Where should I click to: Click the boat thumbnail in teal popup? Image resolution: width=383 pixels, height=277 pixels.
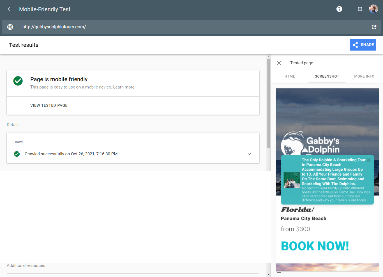tap(292, 180)
